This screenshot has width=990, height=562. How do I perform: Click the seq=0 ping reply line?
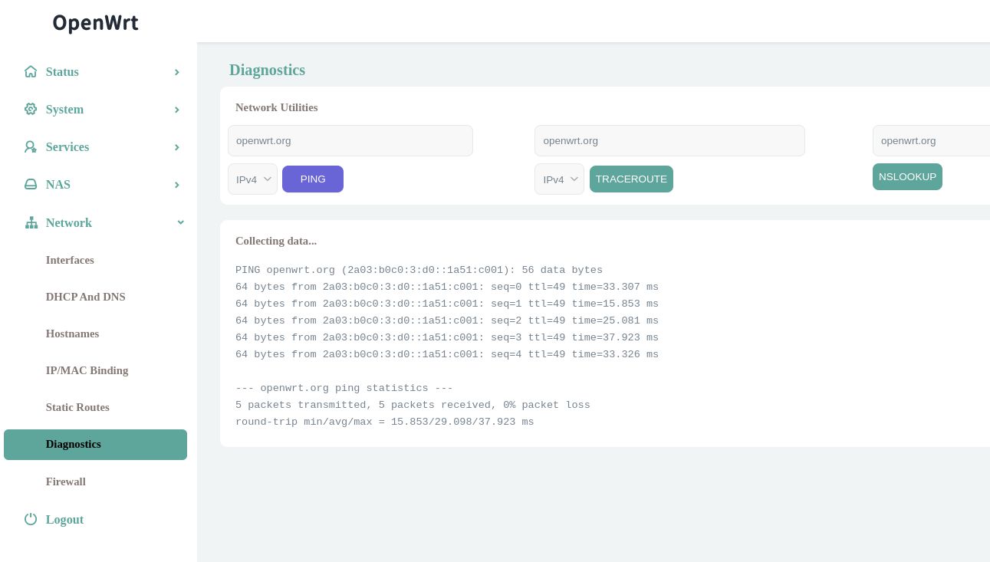(x=447, y=287)
